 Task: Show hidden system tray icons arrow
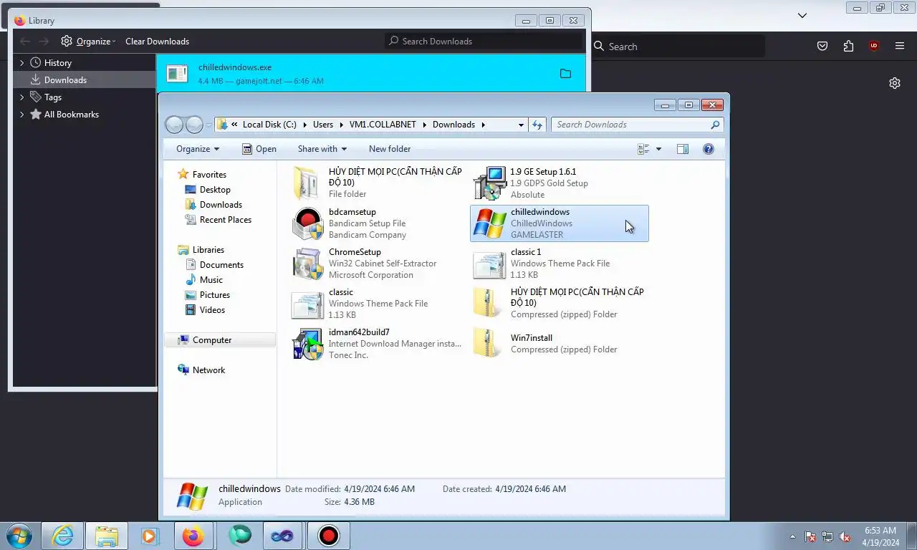[x=792, y=536]
